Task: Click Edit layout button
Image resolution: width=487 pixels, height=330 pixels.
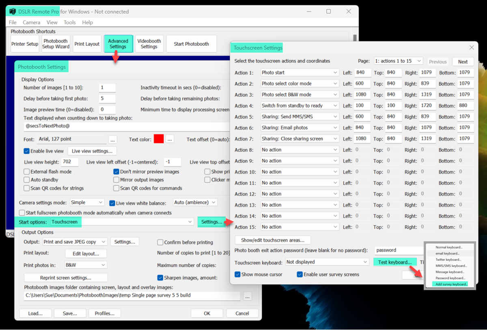Action: pos(86,253)
